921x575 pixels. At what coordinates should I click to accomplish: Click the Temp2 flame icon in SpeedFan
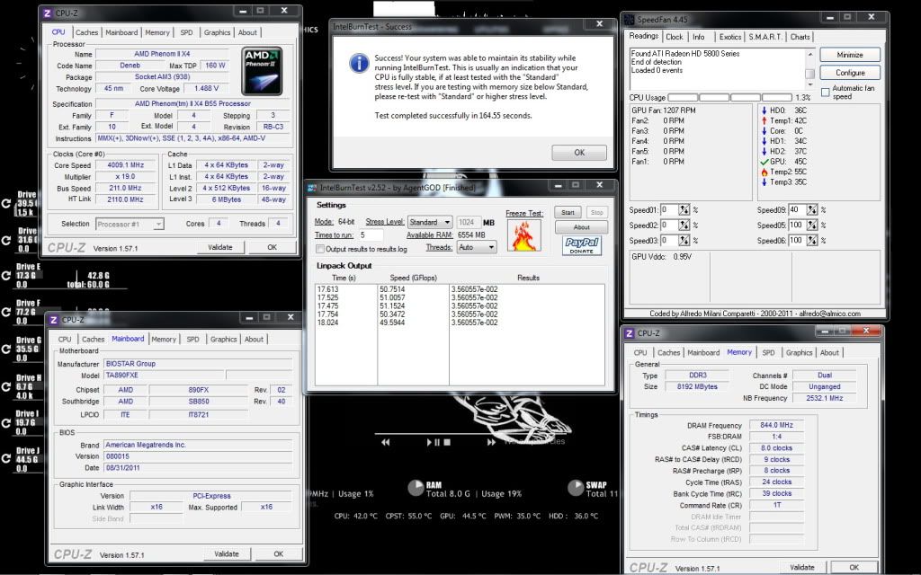[765, 172]
